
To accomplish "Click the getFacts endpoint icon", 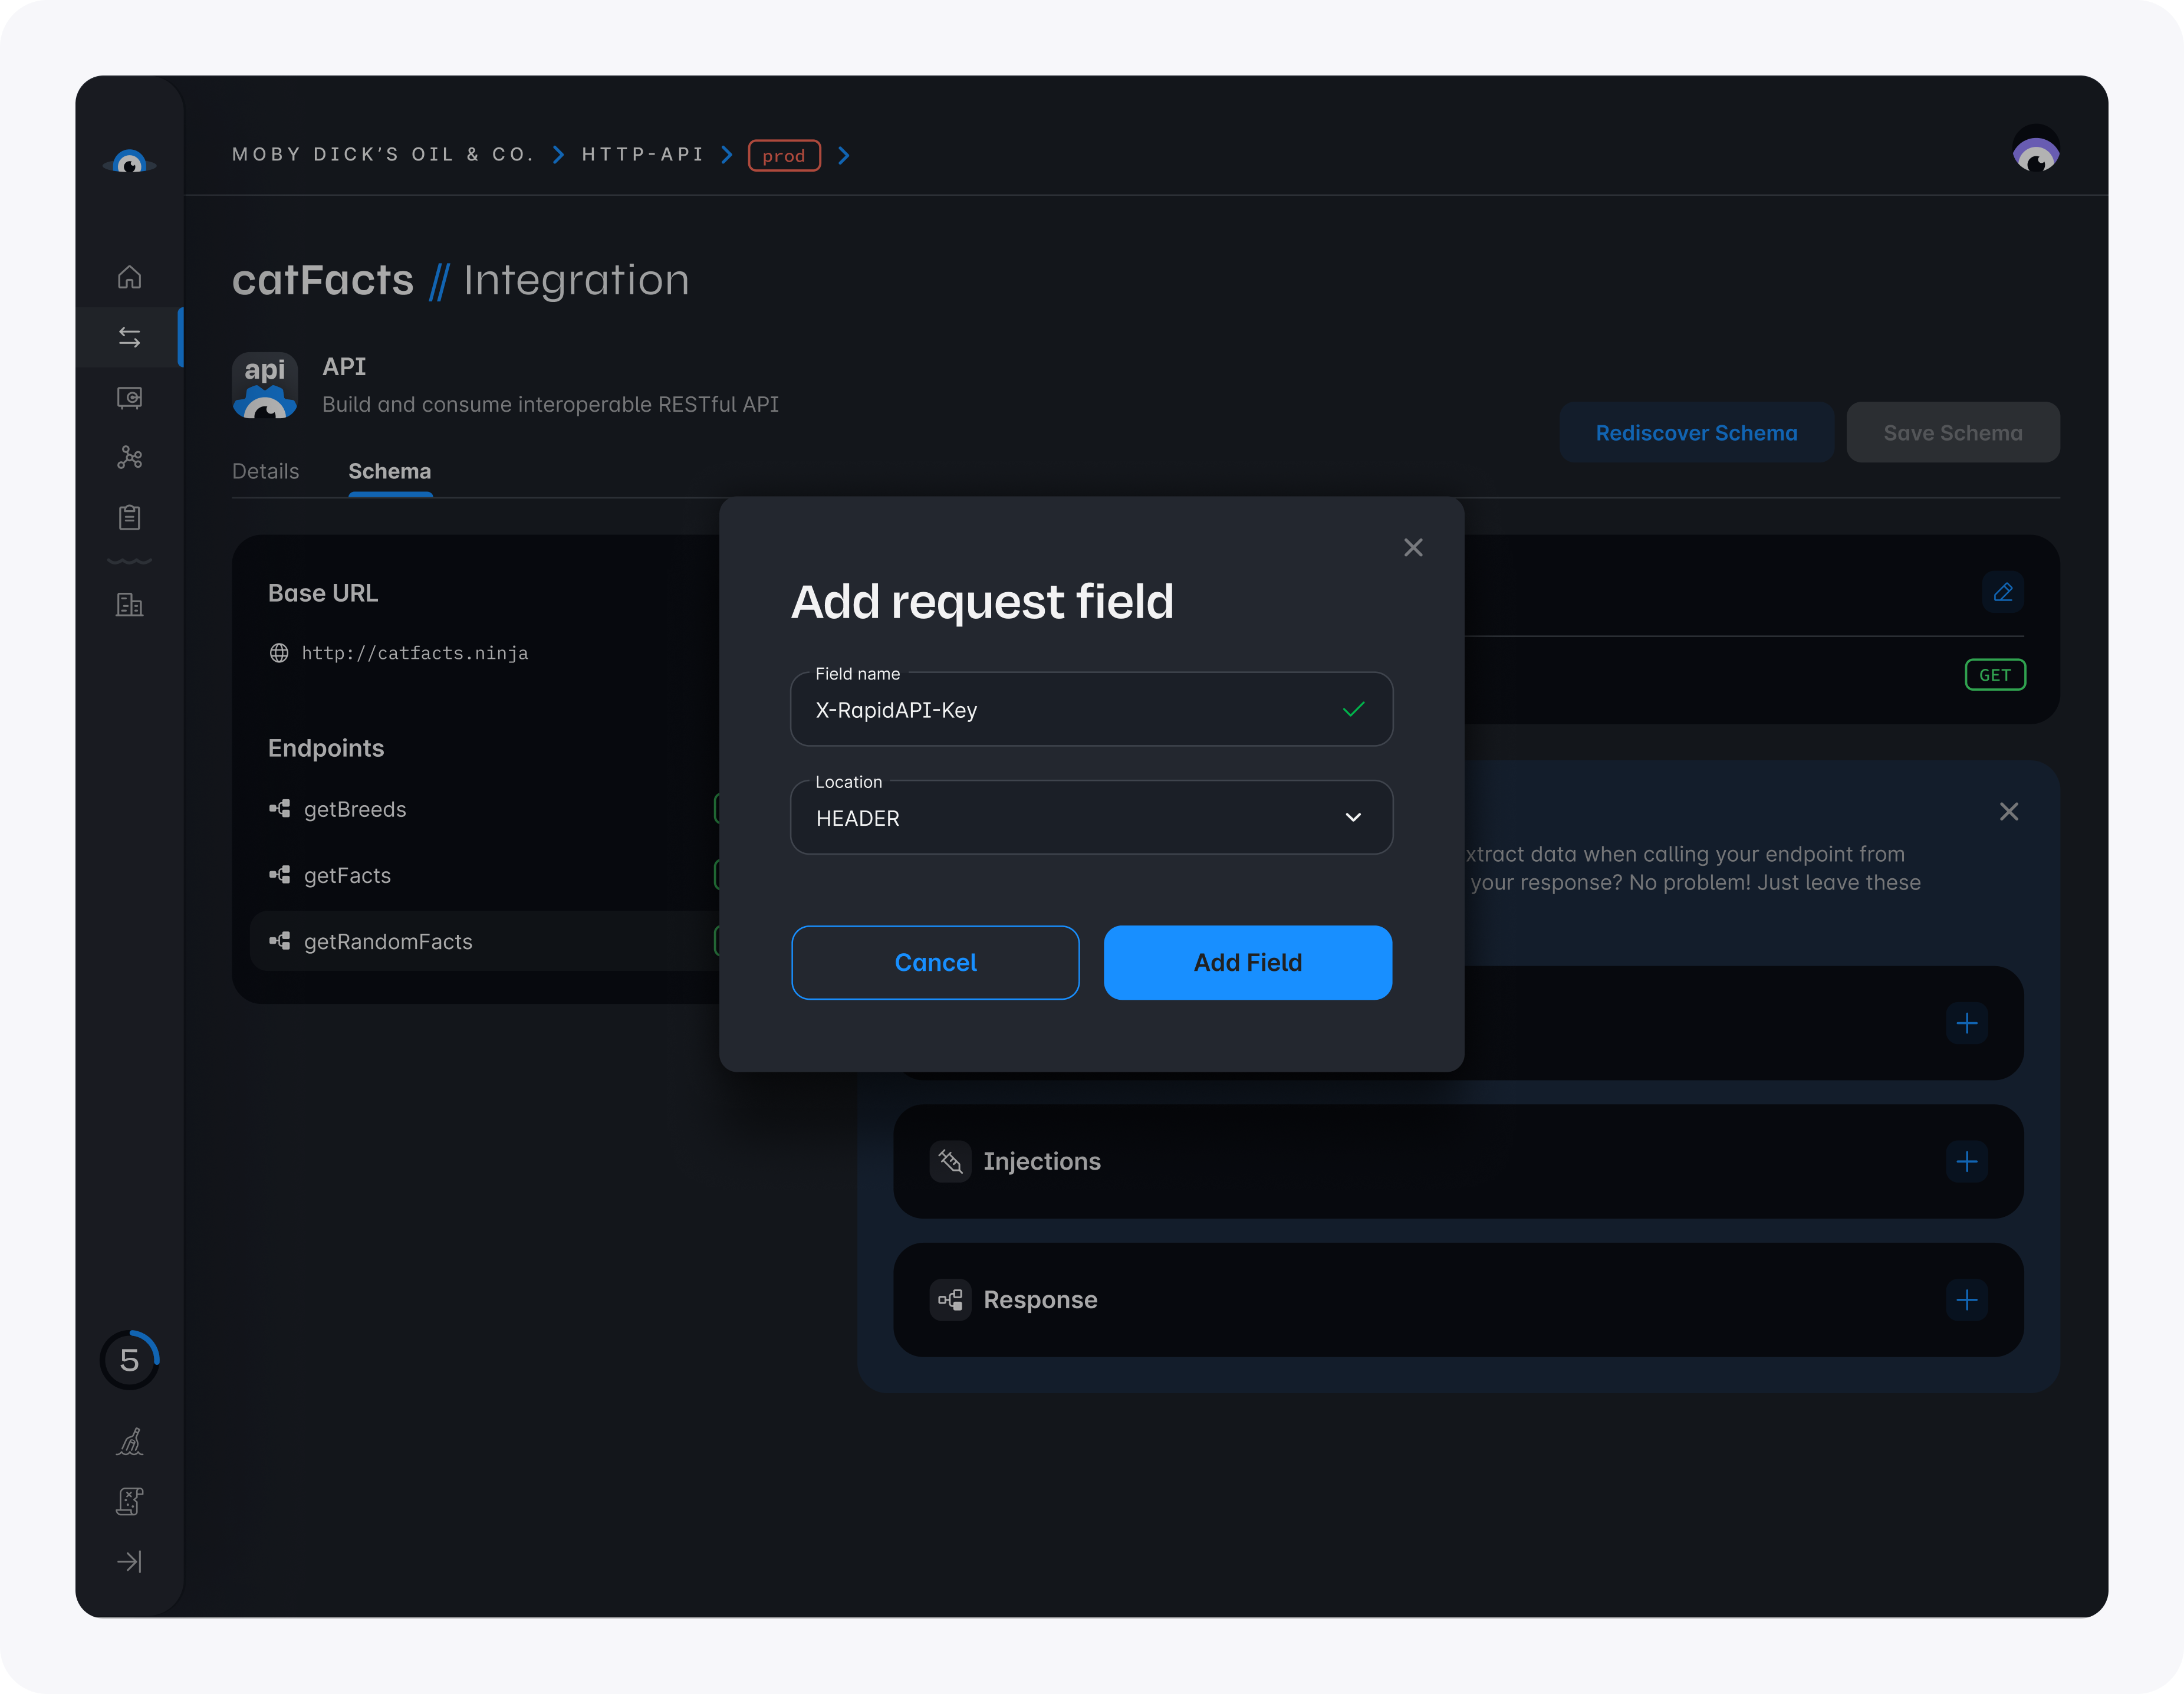I will click(x=280, y=875).
